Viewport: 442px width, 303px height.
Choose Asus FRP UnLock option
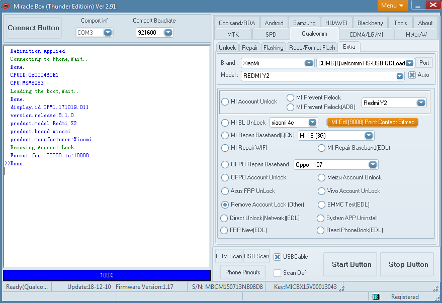(x=225, y=191)
